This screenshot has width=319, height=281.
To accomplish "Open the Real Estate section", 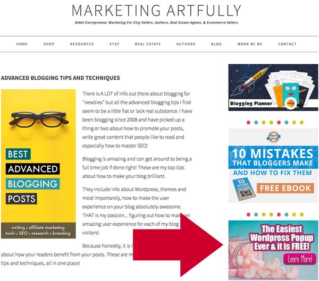I will 148,44.
